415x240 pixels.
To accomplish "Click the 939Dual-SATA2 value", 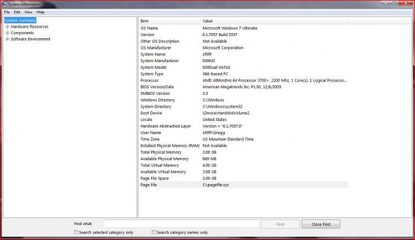I will [216, 68].
